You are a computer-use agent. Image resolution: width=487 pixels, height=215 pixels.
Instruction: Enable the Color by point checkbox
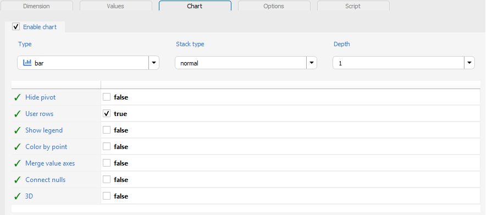[107, 146]
